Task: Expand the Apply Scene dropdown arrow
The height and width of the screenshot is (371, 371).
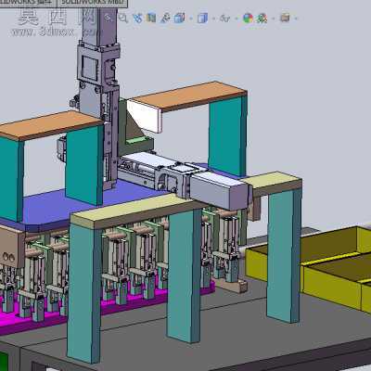Action: pos(274,19)
